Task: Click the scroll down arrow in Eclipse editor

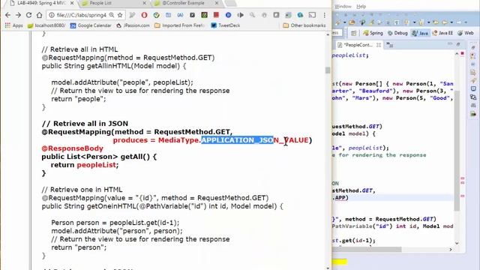Action: [457, 243]
